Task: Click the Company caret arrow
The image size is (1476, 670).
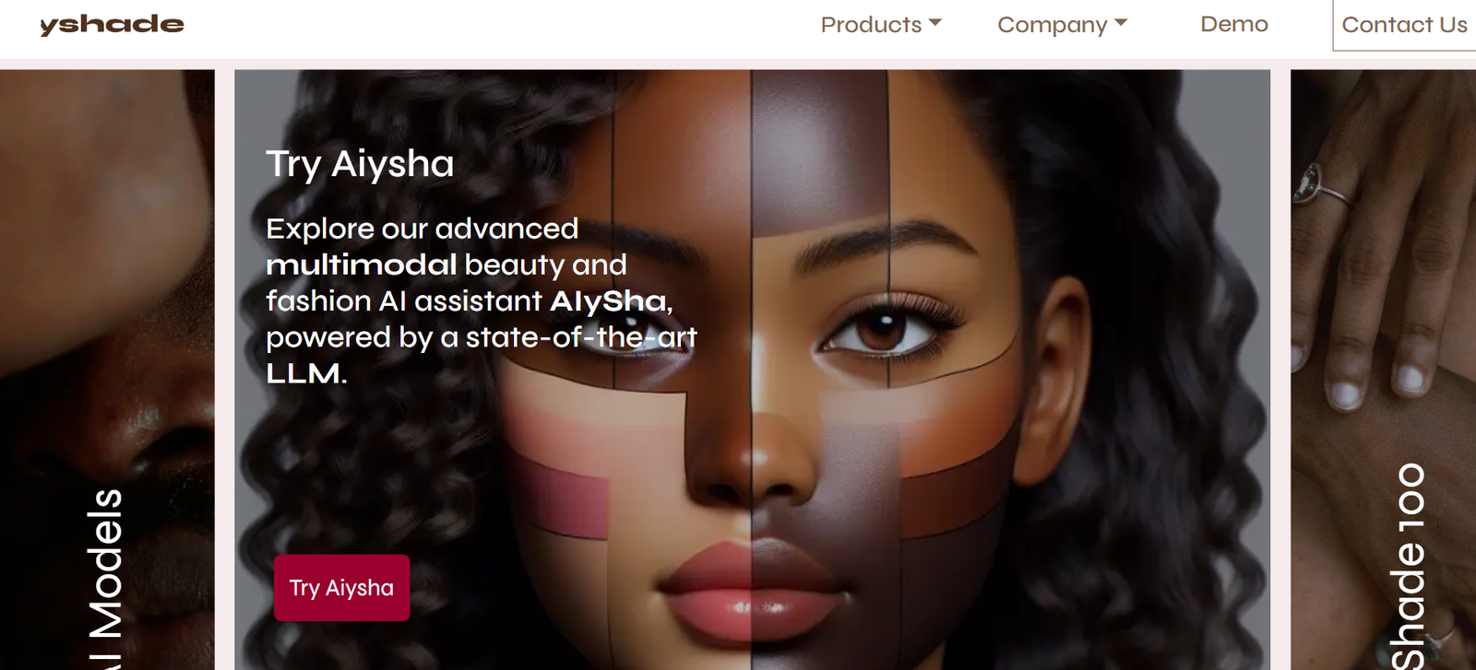Action: point(1121,23)
